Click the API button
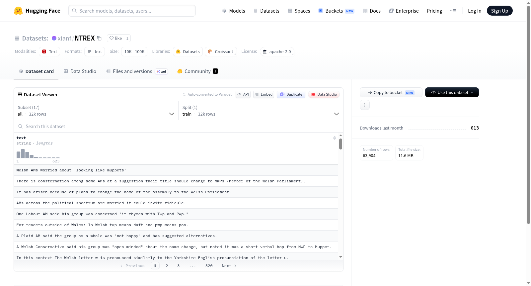The width and height of the screenshot is (531, 286). point(243,94)
